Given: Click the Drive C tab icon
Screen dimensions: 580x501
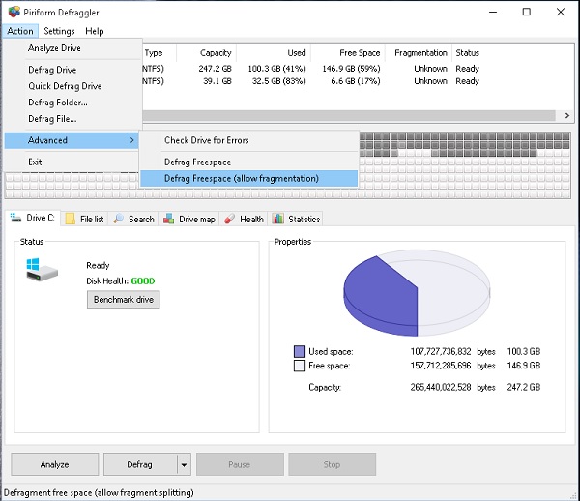Looking at the screenshot, I should point(15,218).
